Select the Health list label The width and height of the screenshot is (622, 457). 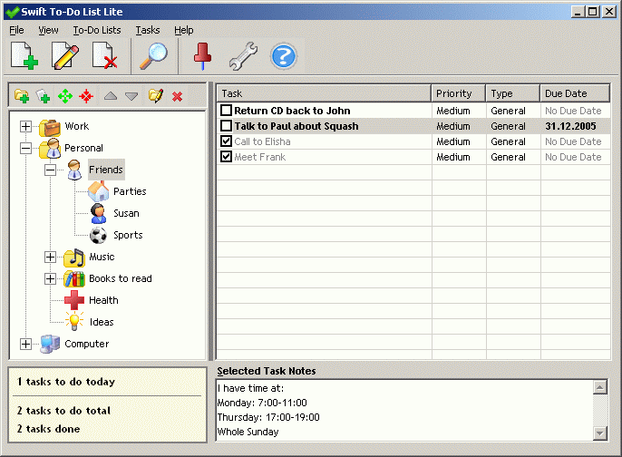[x=103, y=300]
